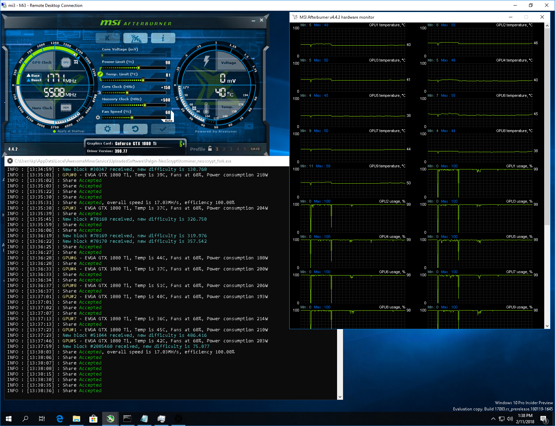555x426 pixels.
Task: Select profile slot 4
Action: coord(238,149)
